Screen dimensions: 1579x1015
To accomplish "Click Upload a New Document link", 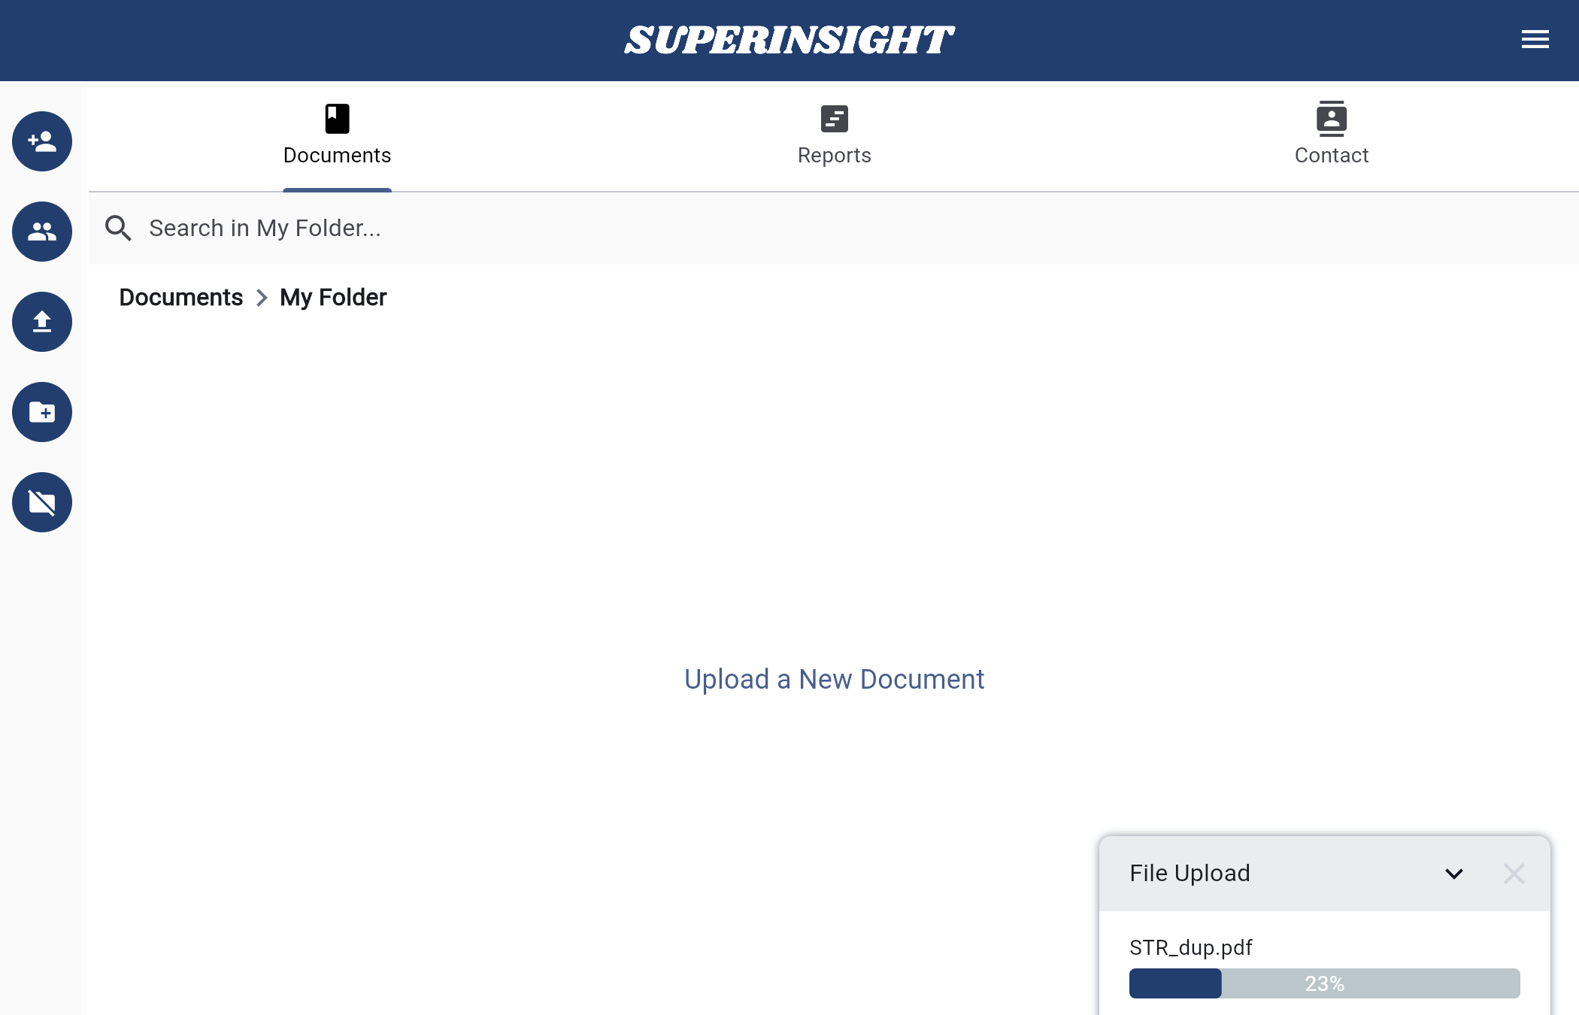I will 833,678.
